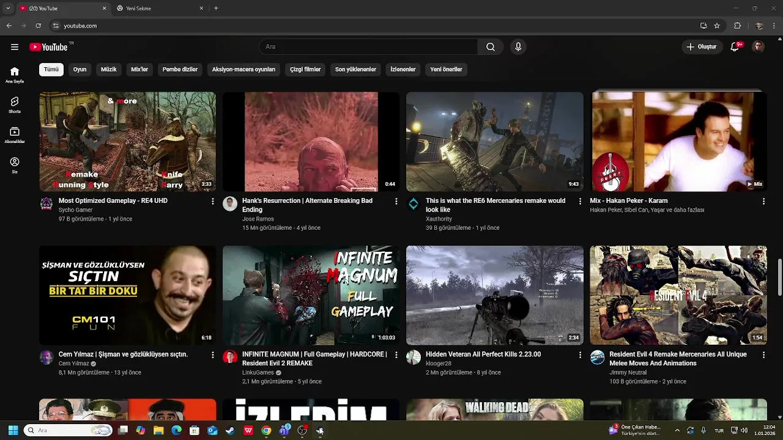Open the YouTube hamburger guide menu

pos(15,47)
